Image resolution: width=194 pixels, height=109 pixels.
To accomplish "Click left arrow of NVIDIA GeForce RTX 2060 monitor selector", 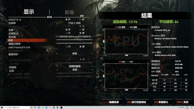I will (57, 37).
